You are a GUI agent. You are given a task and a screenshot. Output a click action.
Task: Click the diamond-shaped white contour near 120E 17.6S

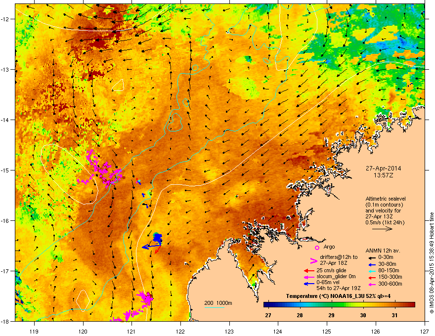[x=83, y=300]
